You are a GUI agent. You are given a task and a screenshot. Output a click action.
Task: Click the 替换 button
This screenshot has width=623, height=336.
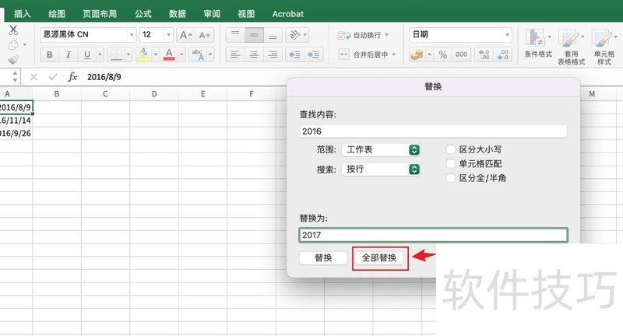pos(323,258)
